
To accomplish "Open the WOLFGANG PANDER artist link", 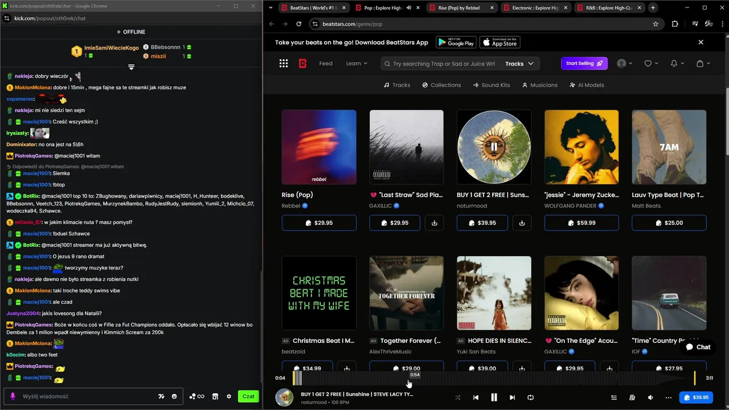I will click(x=570, y=206).
